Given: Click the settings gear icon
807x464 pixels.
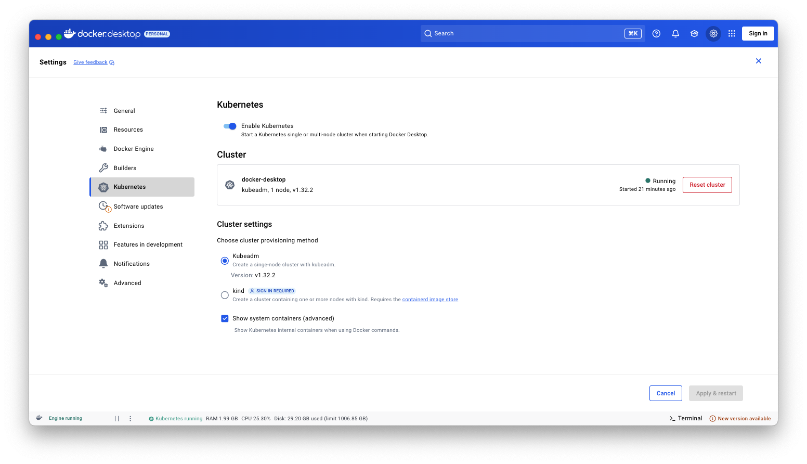Looking at the screenshot, I should point(713,33).
